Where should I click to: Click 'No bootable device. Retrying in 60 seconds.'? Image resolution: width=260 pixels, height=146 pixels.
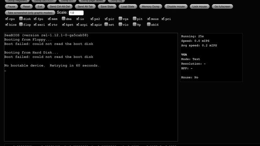coord(52,65)
